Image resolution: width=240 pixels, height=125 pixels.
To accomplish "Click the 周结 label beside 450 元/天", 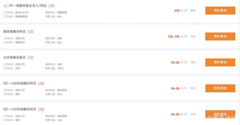I will (x=193, y=11).
